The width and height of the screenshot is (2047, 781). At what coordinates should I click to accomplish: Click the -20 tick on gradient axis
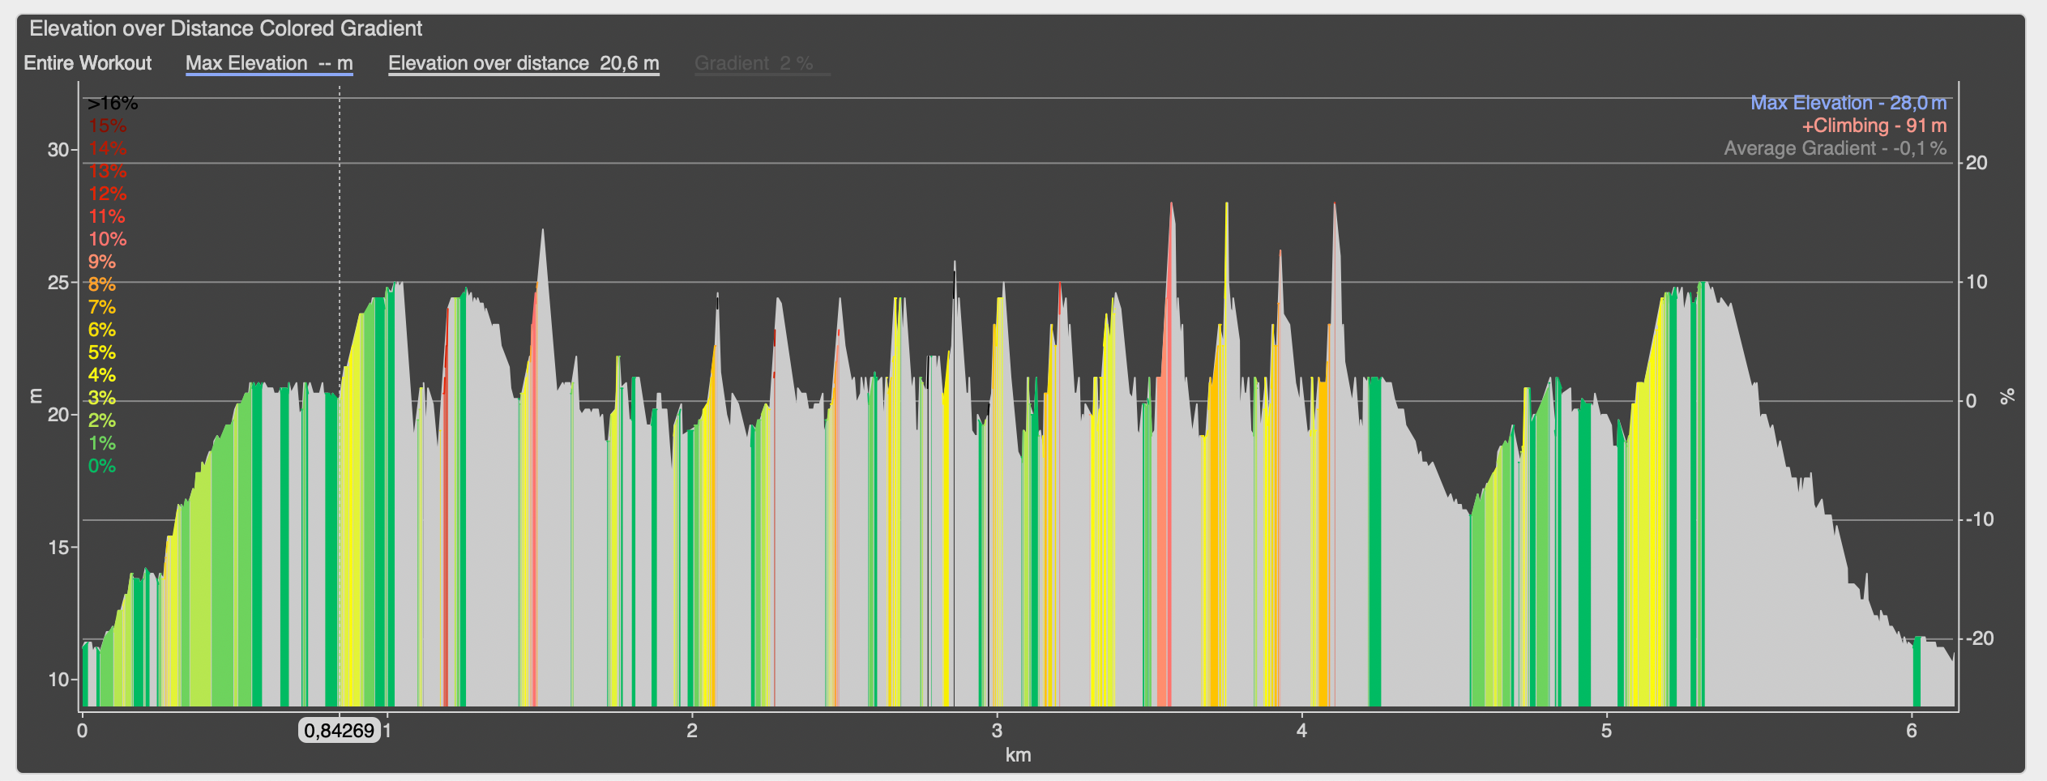click(1980, 638)
